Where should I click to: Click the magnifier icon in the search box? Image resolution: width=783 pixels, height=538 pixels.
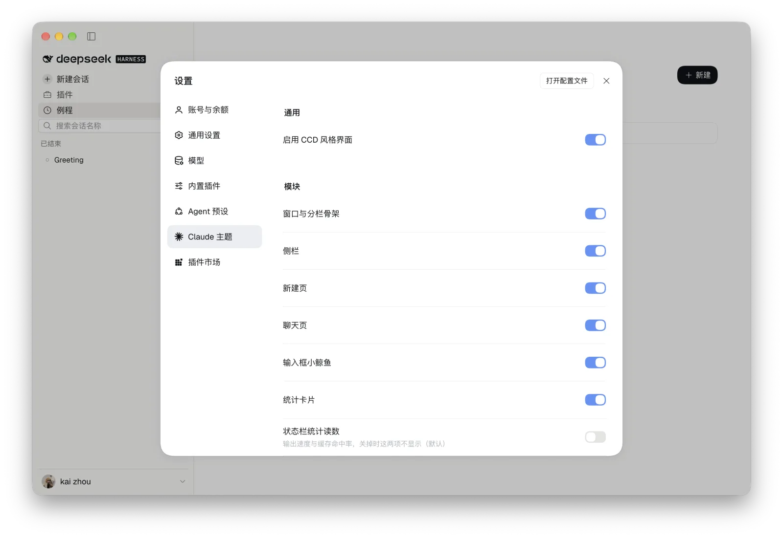47,126
